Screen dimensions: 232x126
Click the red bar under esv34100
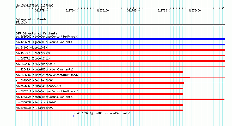pos(120,50)
